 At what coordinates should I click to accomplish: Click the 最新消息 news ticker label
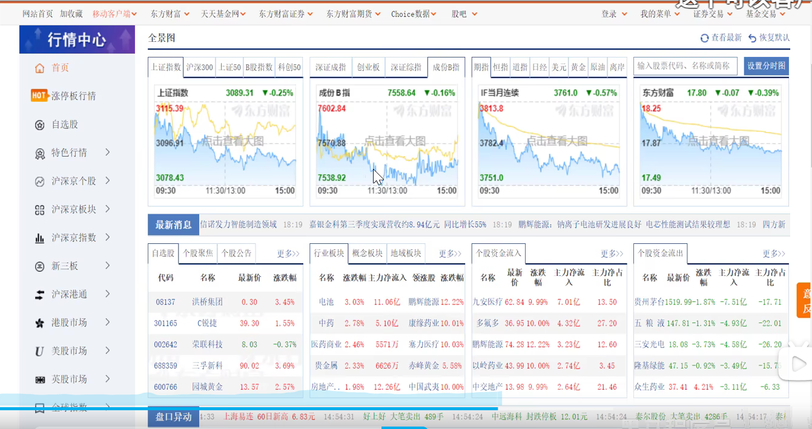click(x=173, y=224)
